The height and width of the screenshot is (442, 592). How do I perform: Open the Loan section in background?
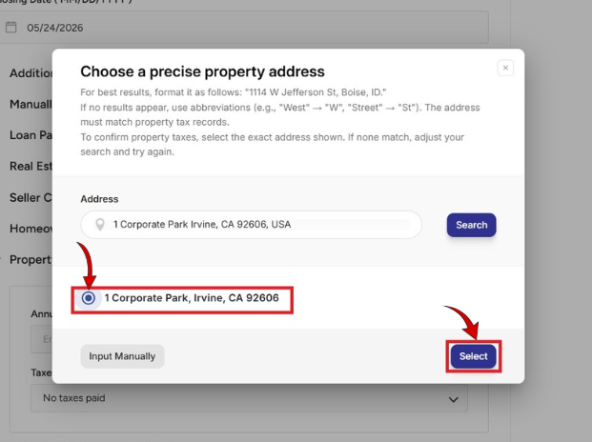(x=31, y=135)
